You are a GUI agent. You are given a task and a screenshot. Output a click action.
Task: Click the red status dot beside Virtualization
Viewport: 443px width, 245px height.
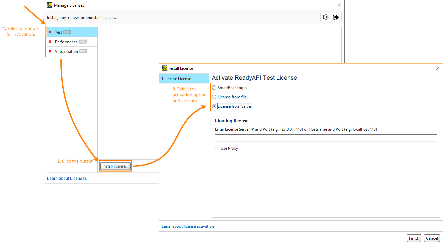coord(50,51)
